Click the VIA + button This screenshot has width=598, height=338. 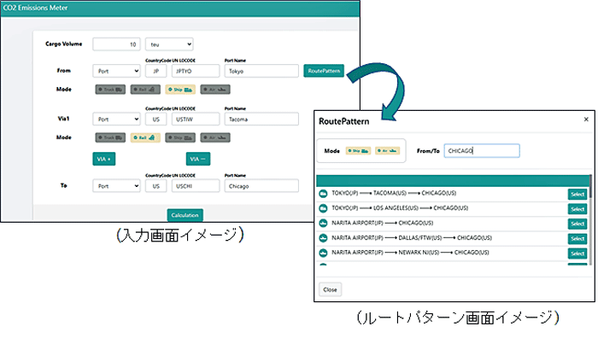click(x=103, y=159)
